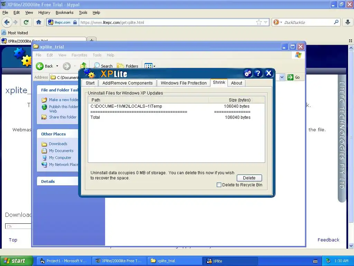Open Back history dropdown in Explorer
354x266 pixels.
(x=57, y=66)
